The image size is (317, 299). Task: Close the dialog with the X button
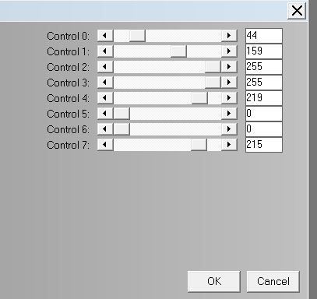pyautogui.click(x=297, y=11)
